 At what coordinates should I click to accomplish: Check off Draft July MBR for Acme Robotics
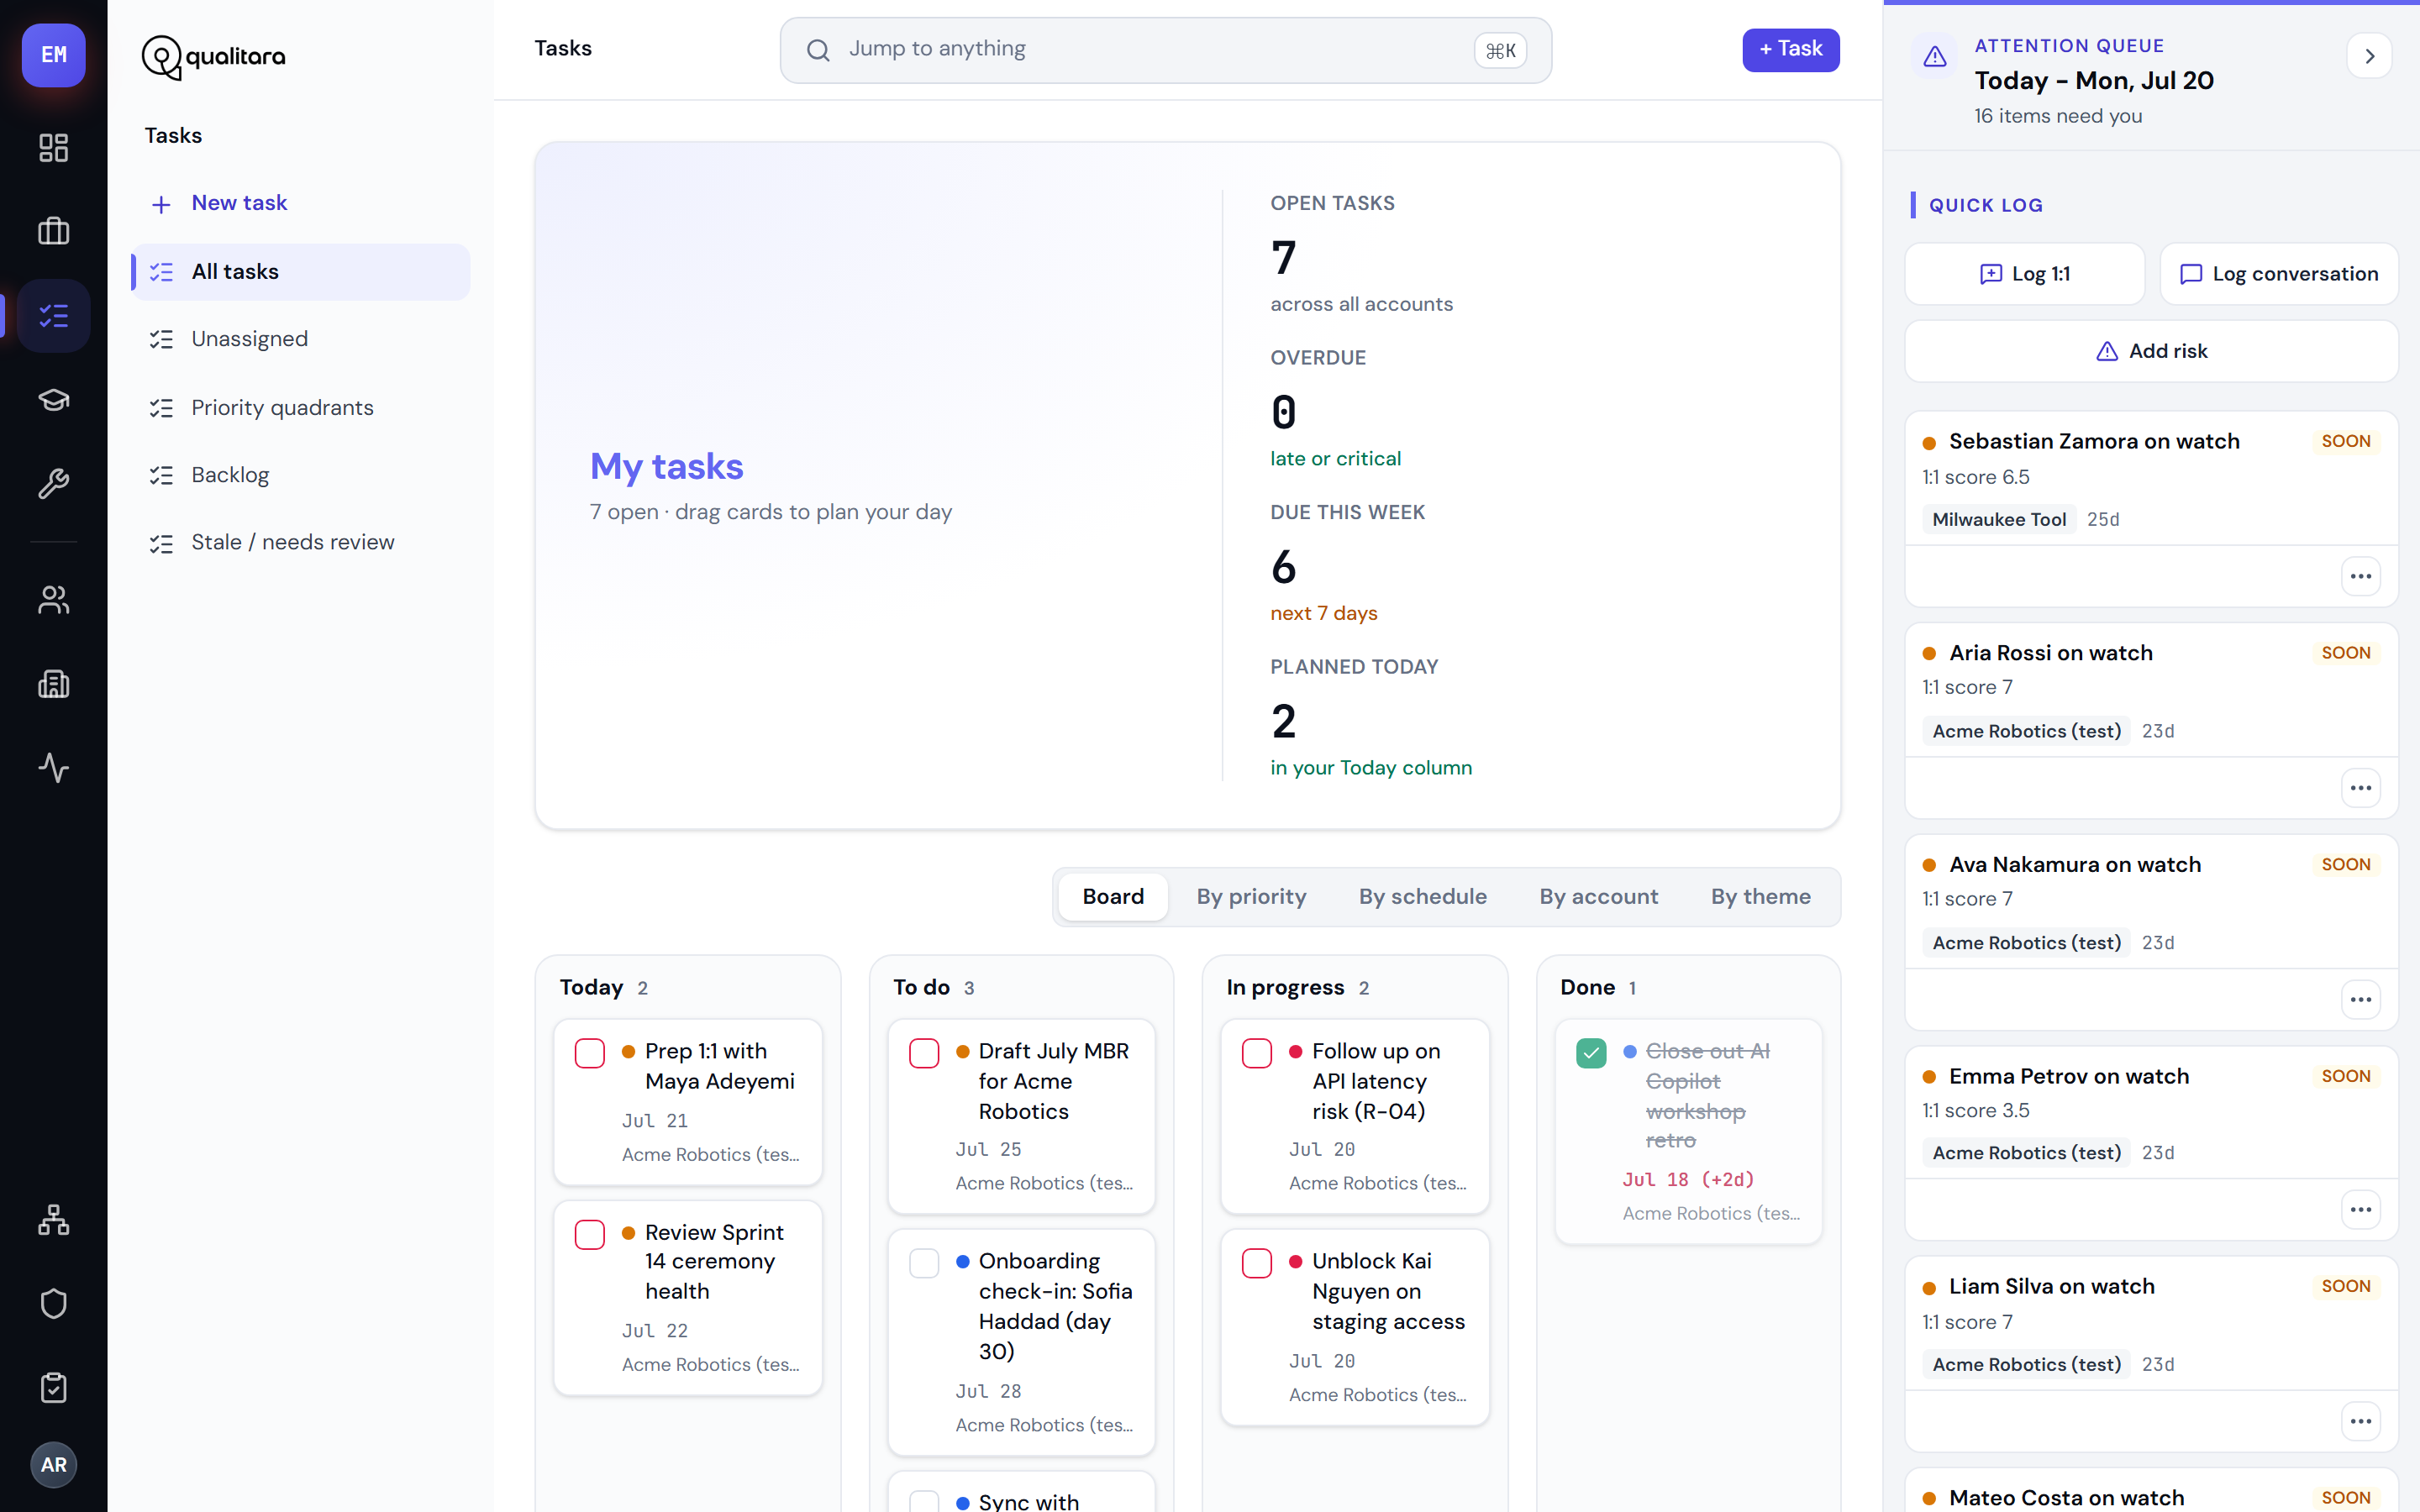[x=924, y=1053]
